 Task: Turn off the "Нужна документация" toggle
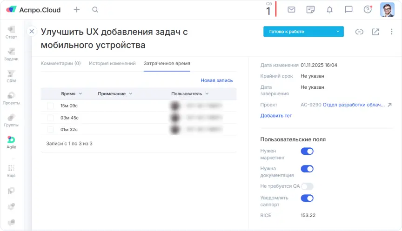pos(307,169)
